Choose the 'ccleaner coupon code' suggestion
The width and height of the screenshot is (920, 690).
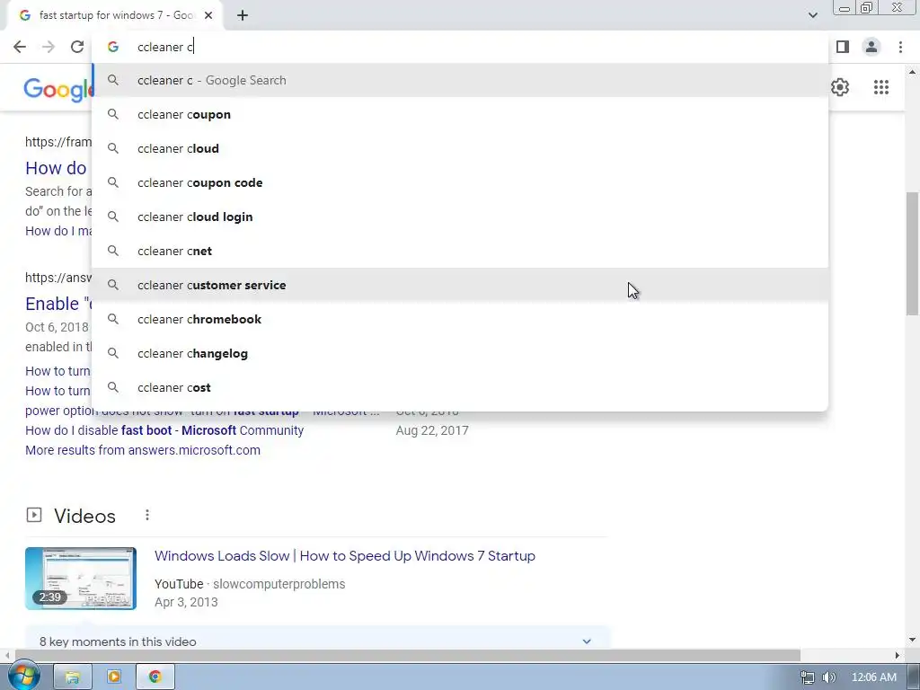(460, 182)
